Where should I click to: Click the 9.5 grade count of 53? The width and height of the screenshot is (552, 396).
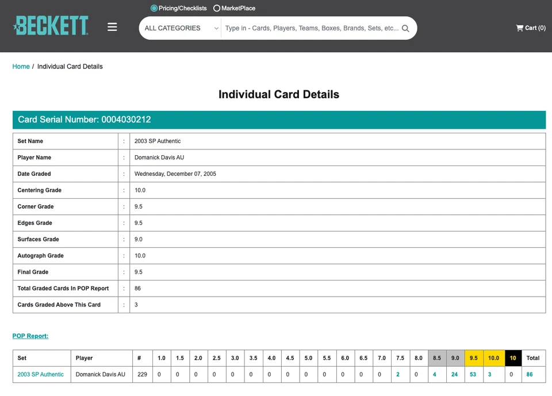coord(473,375)
